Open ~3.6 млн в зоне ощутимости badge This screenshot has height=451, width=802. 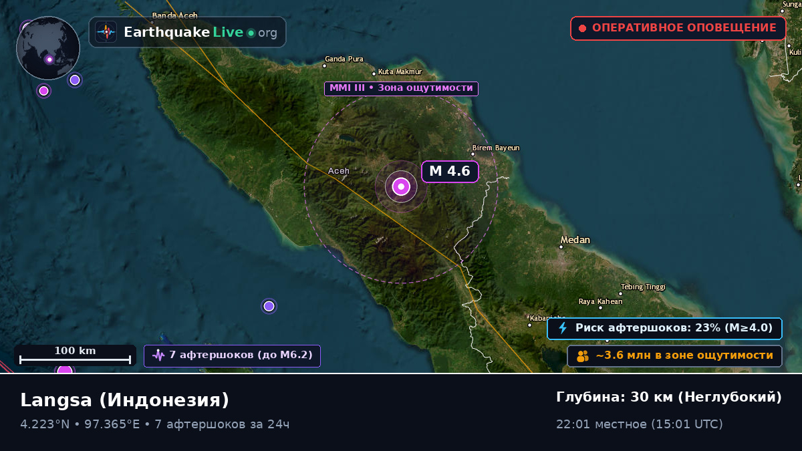(674, 355)
